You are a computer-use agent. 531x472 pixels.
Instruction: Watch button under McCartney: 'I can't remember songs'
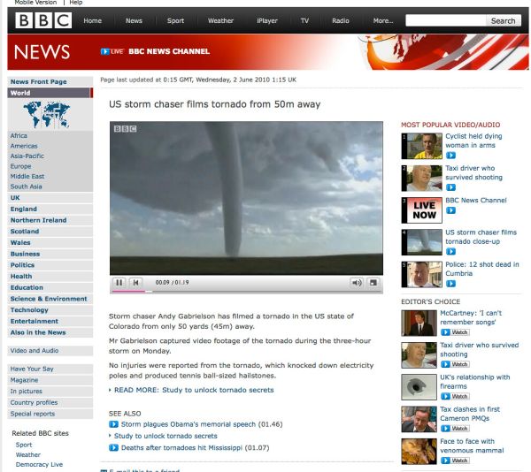455,332
